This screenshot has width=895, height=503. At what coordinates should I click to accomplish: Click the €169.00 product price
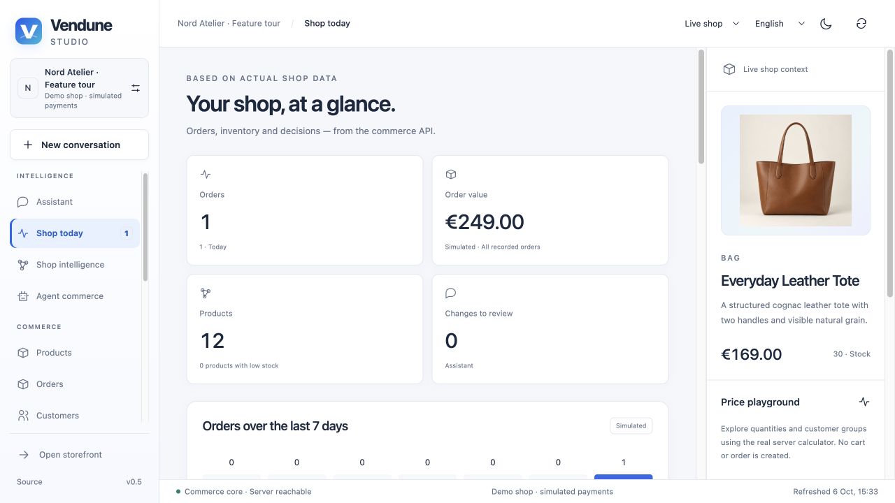(x=751, y=354)
